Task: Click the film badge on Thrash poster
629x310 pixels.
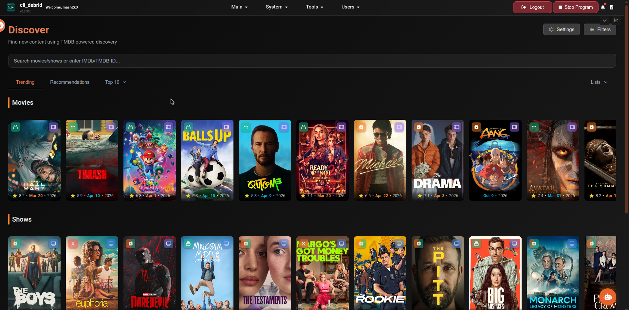Action: (x=111, y=127)
